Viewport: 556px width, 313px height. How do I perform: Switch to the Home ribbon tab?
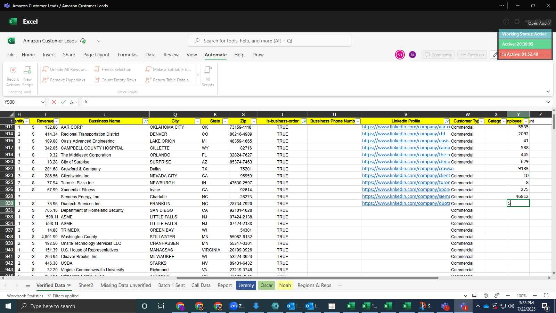click(x=28, y=55)
